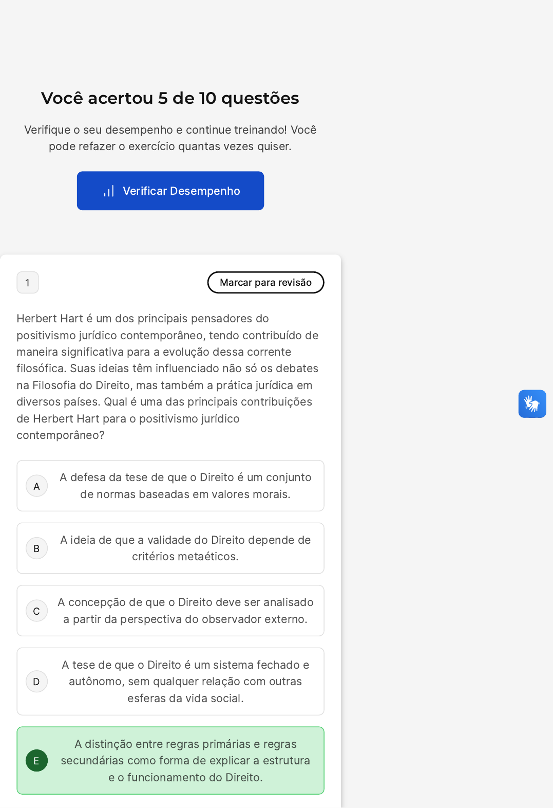
Task: Click the text 'esferas da vida social'
Action: click(x=184, y=699)
